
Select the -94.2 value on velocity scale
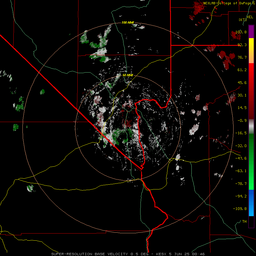pos(241,196)
